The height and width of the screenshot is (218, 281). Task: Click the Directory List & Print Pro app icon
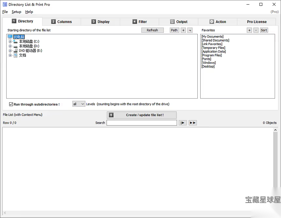[5, 5]
